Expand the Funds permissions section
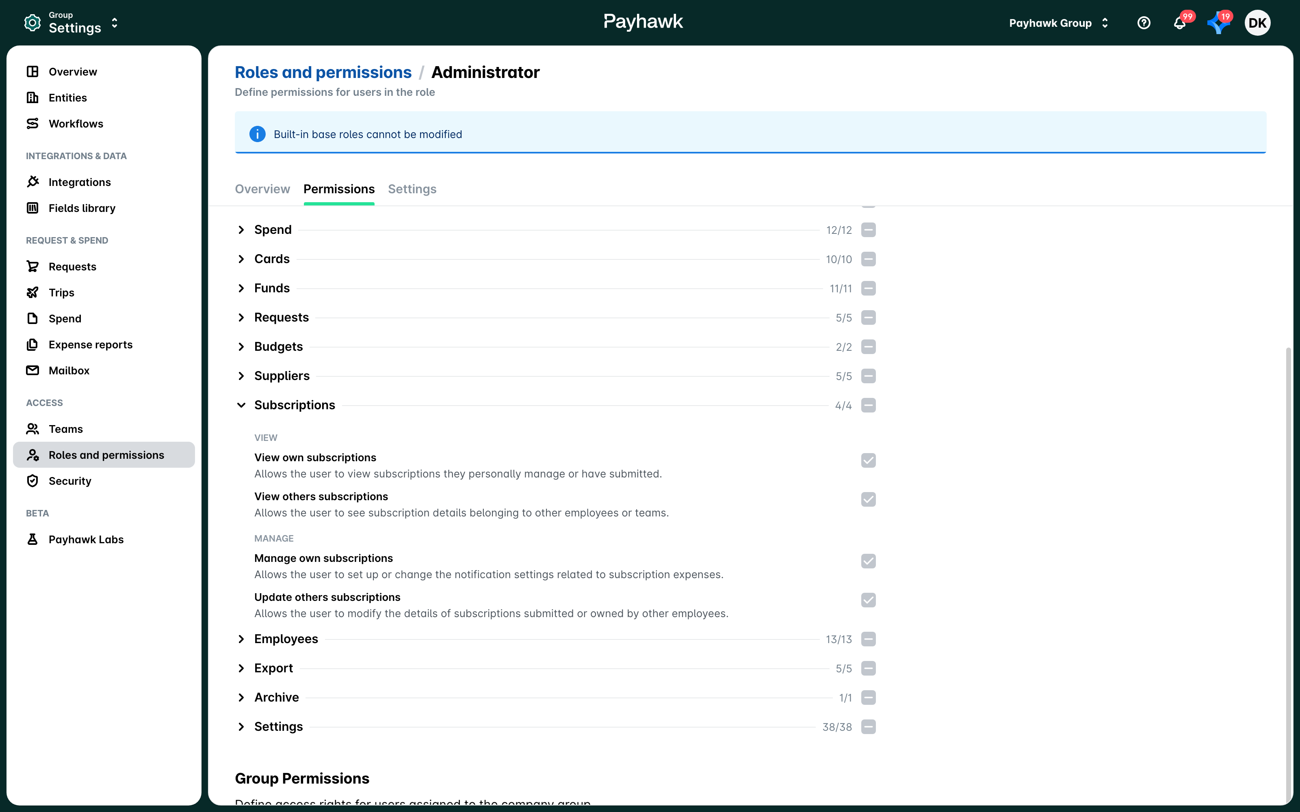 pos(241,288)
